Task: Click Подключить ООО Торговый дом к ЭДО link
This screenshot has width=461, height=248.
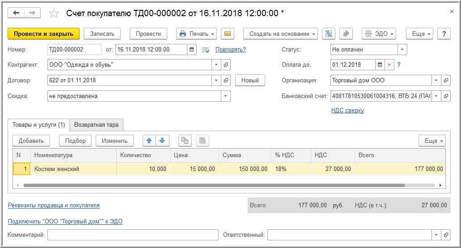Action: coord(65,221)
